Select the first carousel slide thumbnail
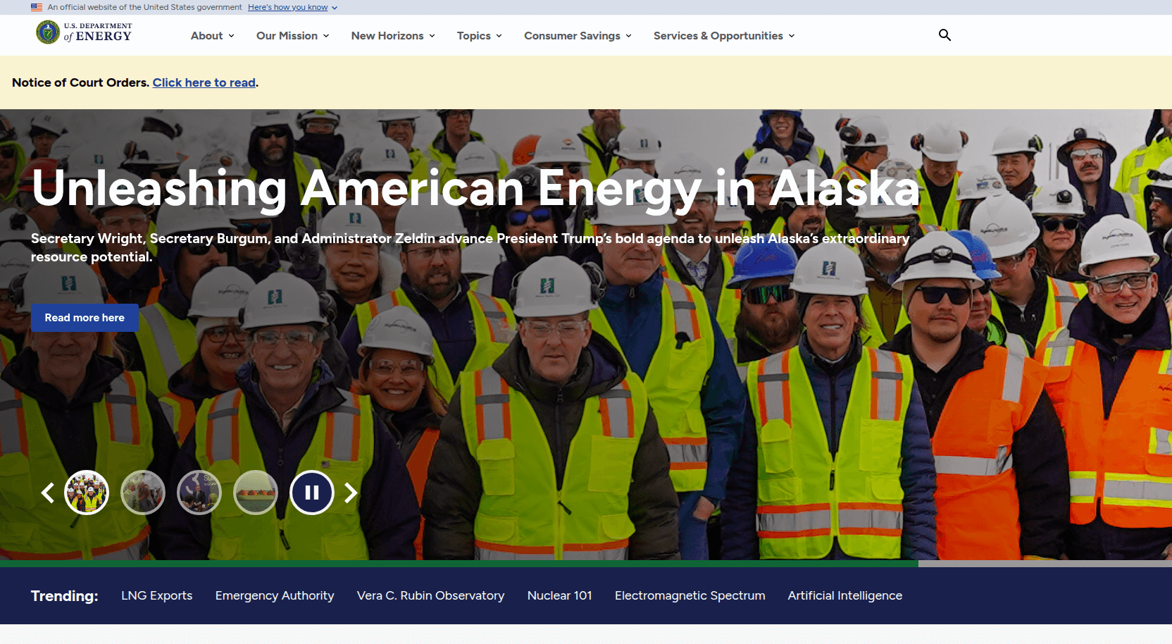Image resolution: width=1172 pixels, height=644 pixels. [87, 493]
